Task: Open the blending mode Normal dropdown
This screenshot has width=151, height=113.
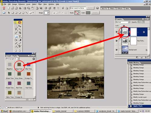Action: (123, 22)
